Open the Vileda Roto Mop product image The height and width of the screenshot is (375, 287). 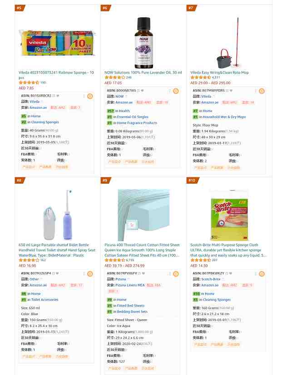[229, 43]
